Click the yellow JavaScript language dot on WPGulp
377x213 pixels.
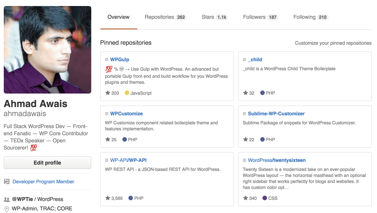[127, 93]
